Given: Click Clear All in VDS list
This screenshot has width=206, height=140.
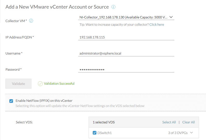Looking at the screenshot, I should coord(188,122).
